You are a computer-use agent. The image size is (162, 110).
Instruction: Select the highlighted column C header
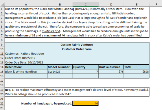point(85,4)
